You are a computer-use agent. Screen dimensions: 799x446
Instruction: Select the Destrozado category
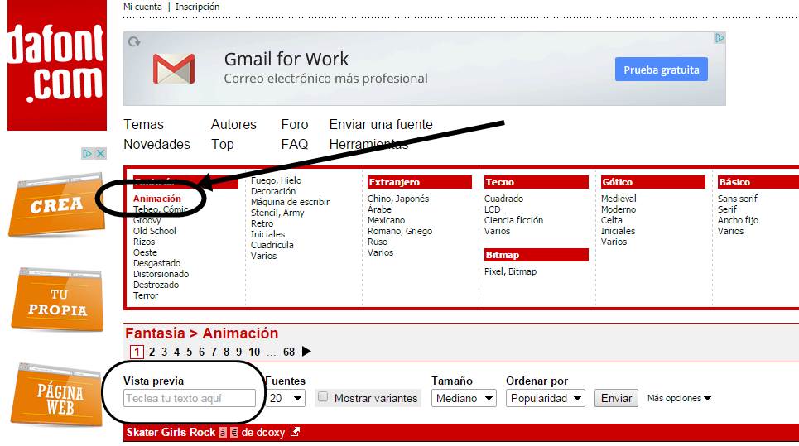click(156, 285)
